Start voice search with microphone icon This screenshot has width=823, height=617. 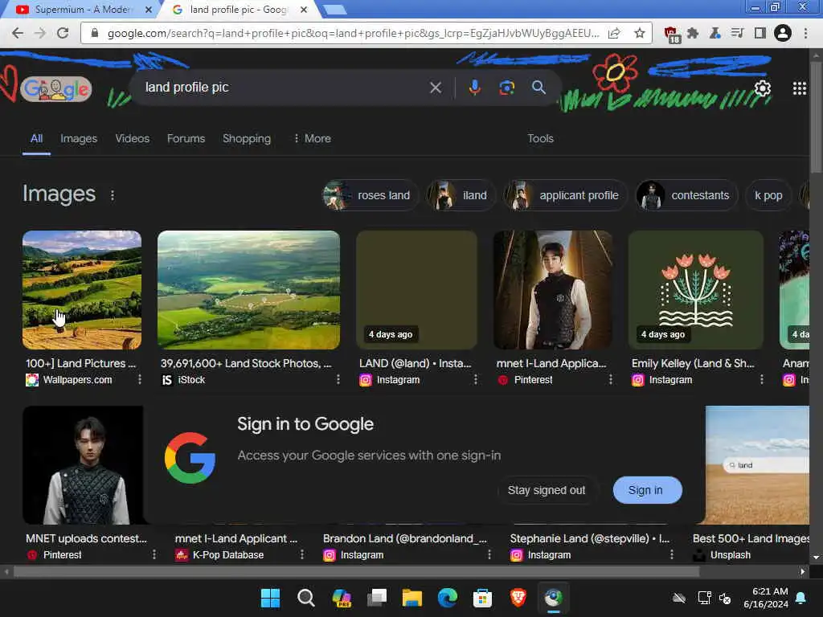pyautogui.click(x=474, y=88)
